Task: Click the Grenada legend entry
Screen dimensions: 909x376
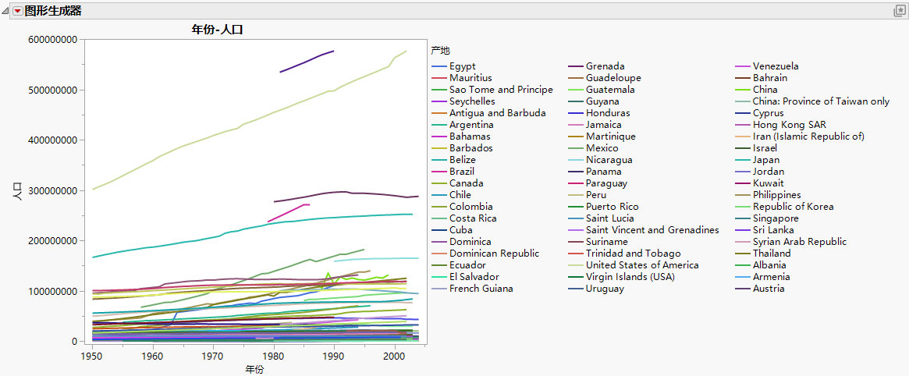Action: tap(605, 66)
